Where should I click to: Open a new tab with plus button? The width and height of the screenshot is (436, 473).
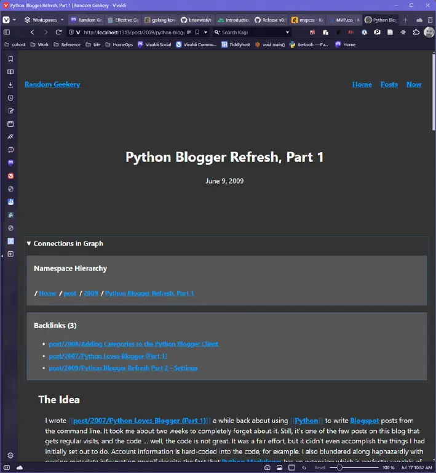tap(406, 20)
